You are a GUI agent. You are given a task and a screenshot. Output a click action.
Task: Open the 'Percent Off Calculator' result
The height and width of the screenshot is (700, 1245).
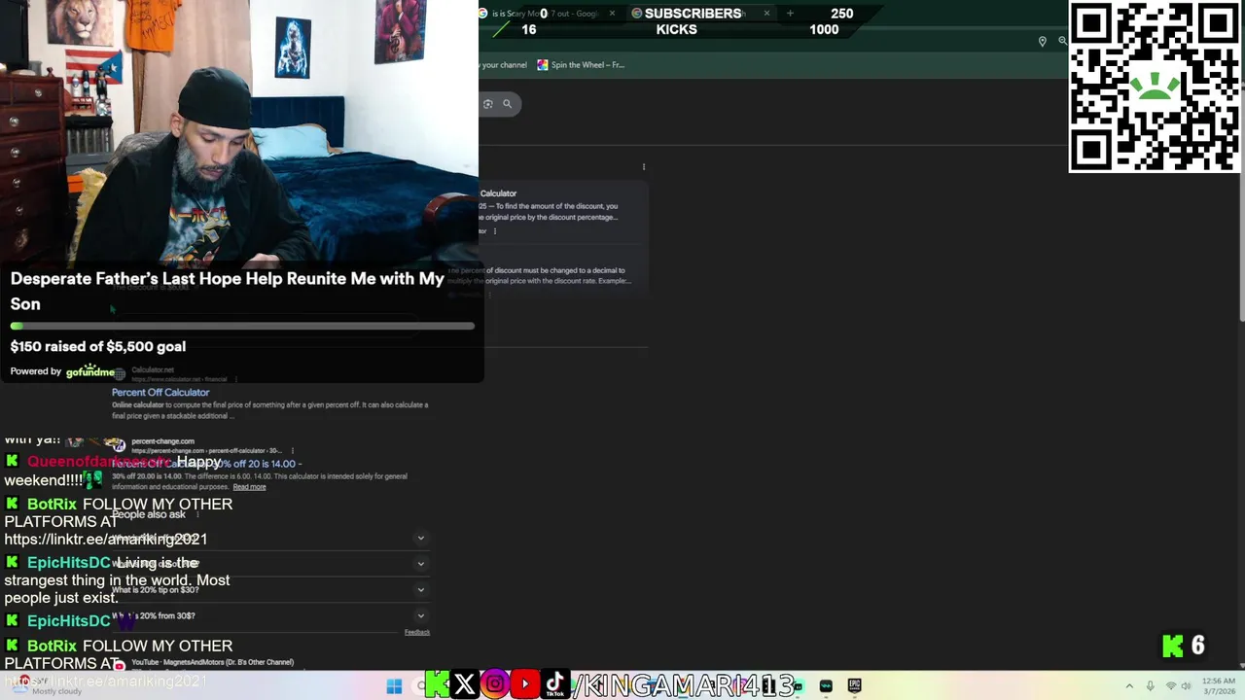click(160, 392)
